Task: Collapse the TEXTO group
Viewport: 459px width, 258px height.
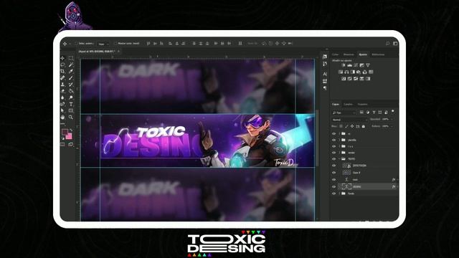Action: coord(339,159)
